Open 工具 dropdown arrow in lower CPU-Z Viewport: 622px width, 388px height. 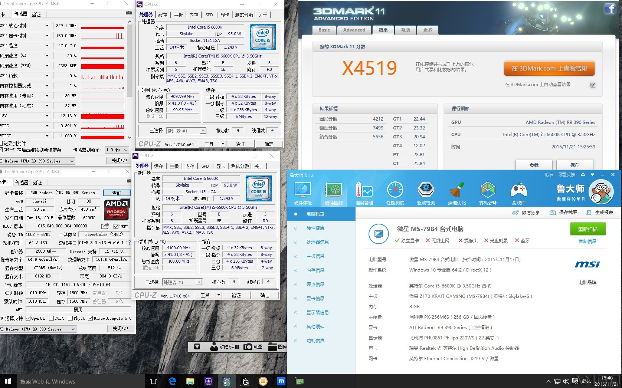[x=219, y=295]
